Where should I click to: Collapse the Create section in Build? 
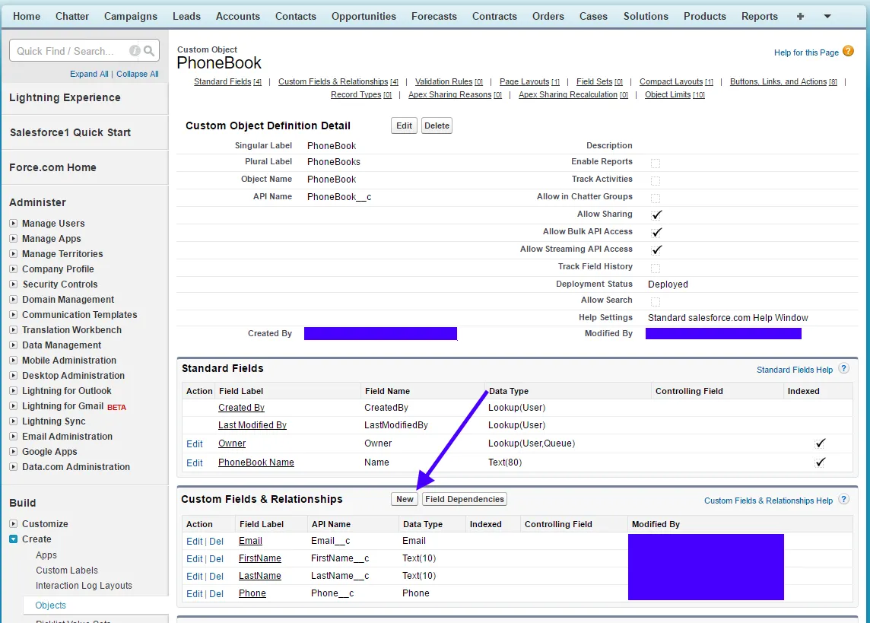pyautogui.click(x=13, y=539)
